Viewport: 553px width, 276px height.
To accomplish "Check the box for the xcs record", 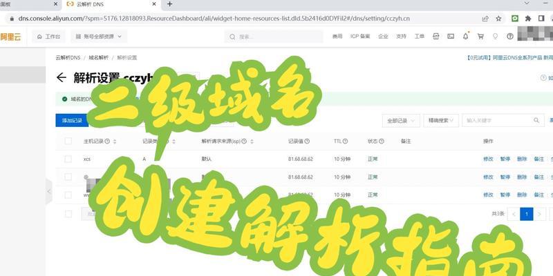I will (68, 159).
